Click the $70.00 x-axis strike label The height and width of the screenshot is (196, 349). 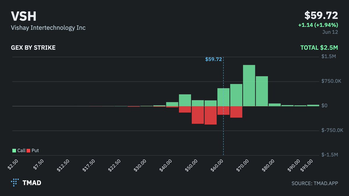(243, 165)
